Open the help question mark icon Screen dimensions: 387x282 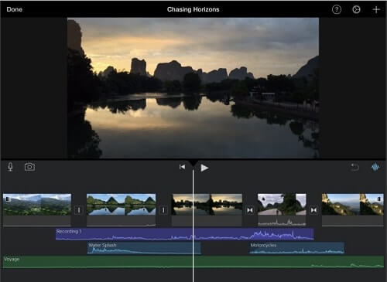[x=337, y=9]
